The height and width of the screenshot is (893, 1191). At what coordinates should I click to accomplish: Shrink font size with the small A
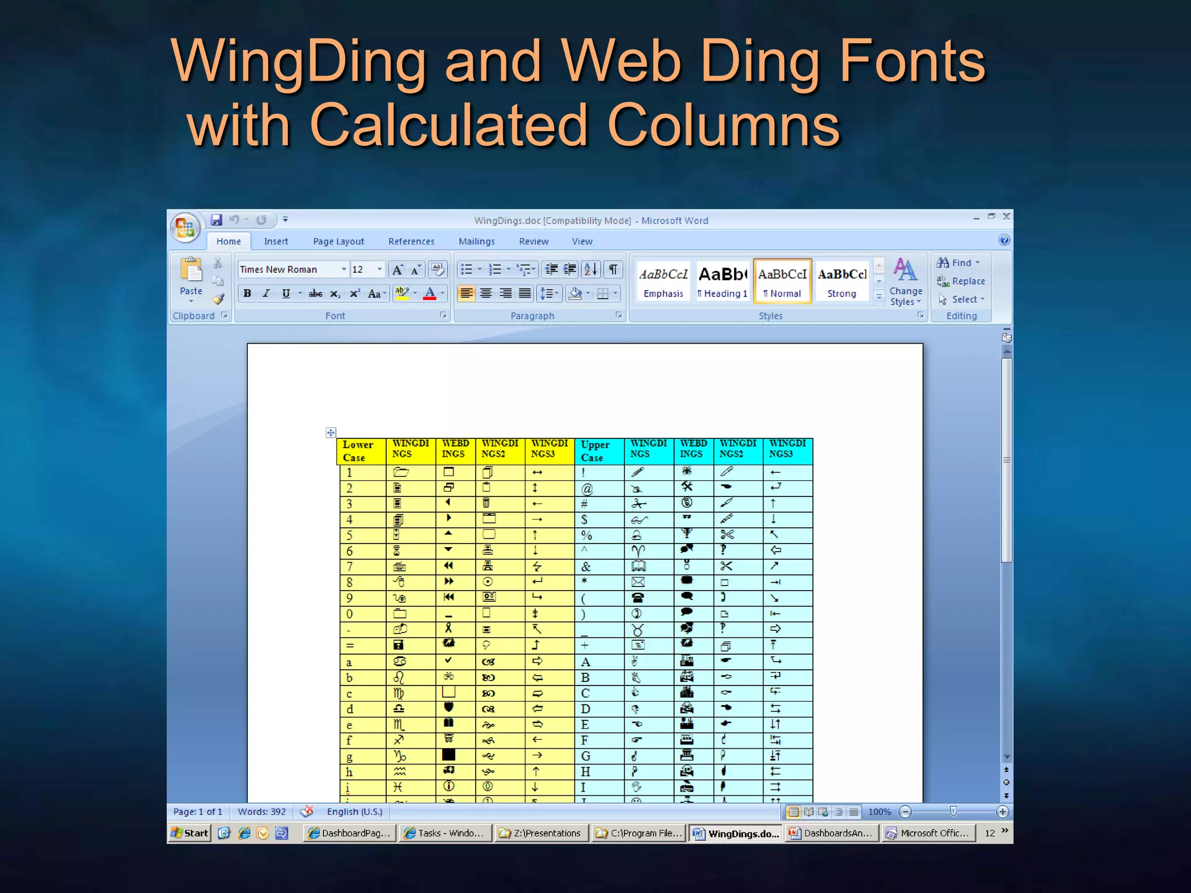tap(415, 270)
